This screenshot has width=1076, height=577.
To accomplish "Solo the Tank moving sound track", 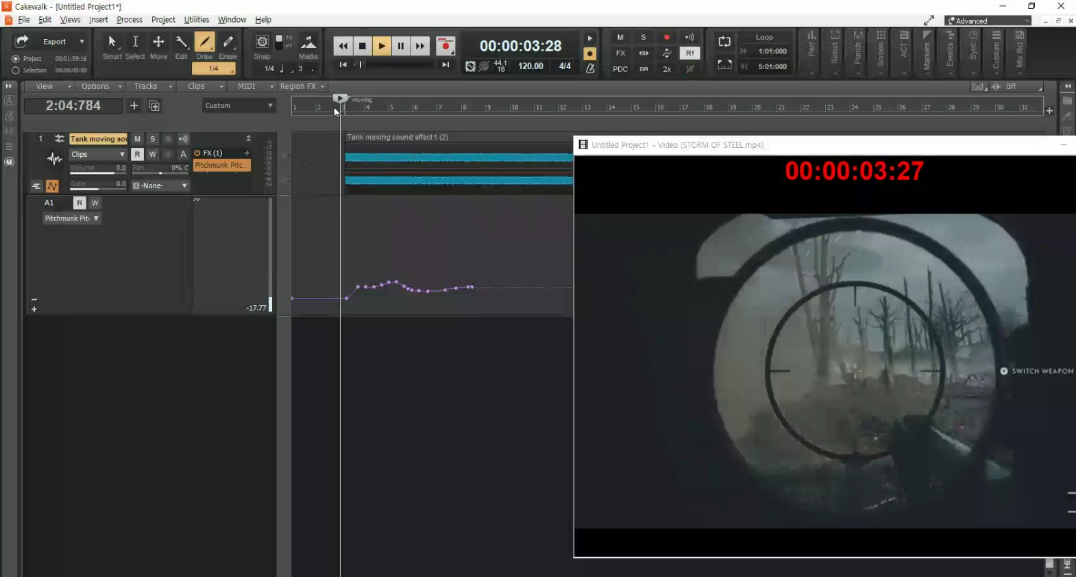I will pyautogui.click(x=153, y=139).
